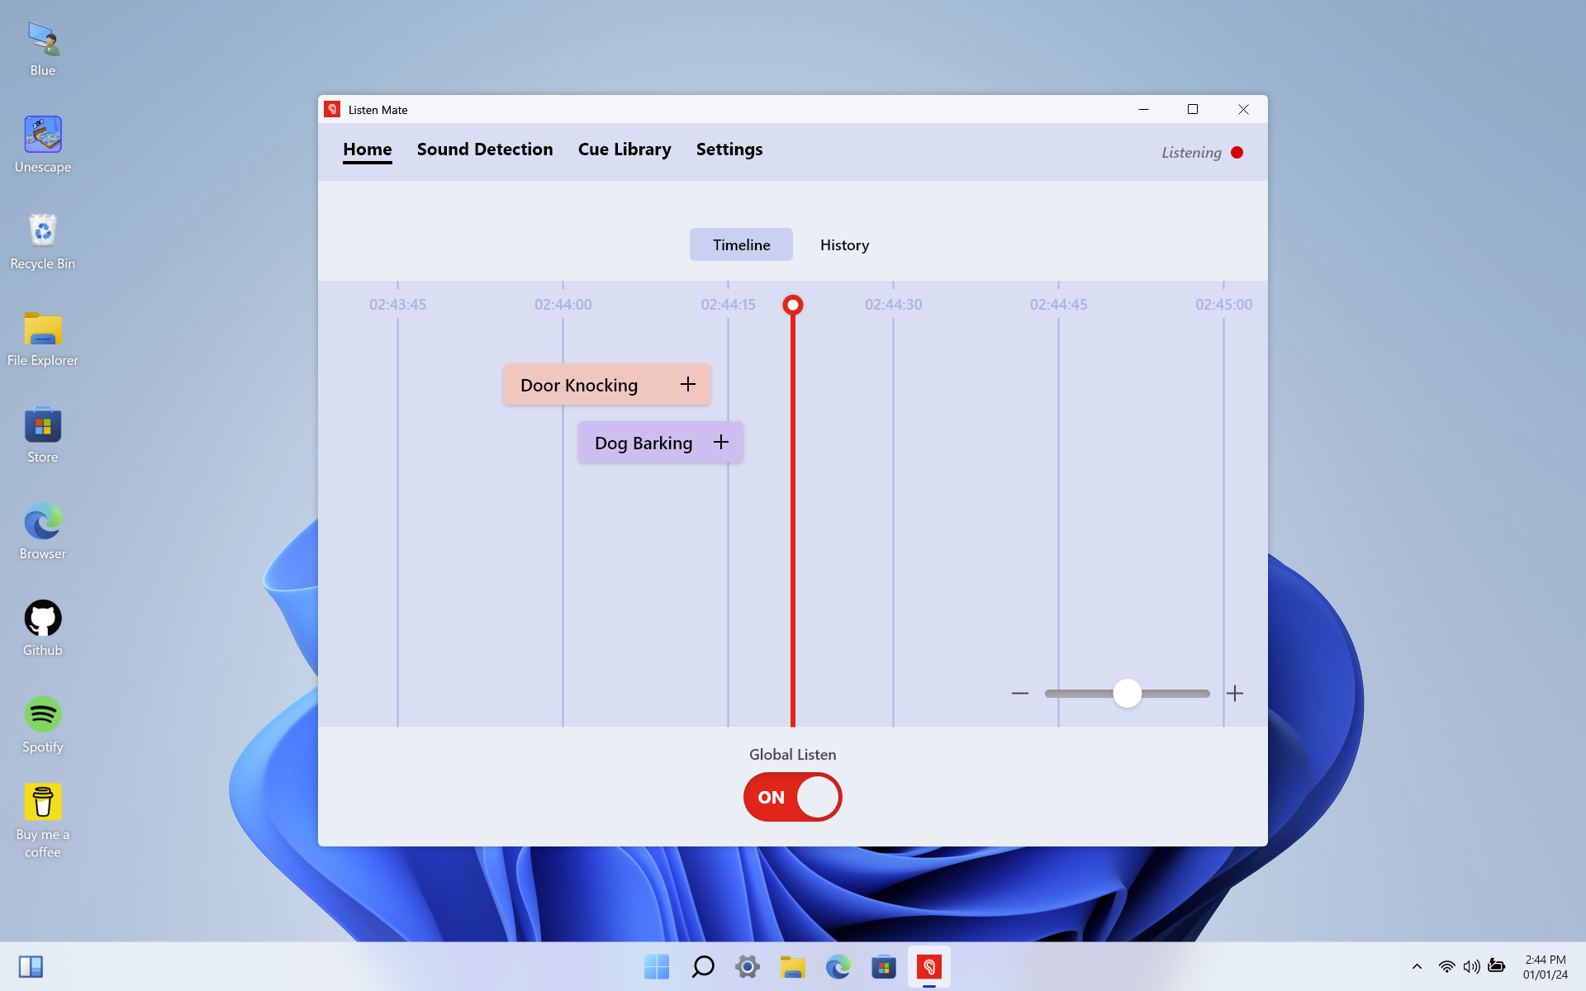
Task: Click the red playhead marker circle
Action: click(x=792, y=306)
